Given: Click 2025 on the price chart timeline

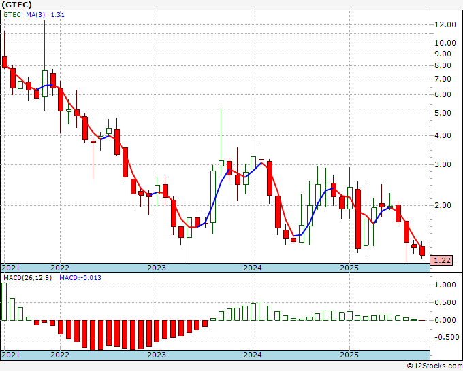Looking at the screenshot, I should tap(349, 268).
